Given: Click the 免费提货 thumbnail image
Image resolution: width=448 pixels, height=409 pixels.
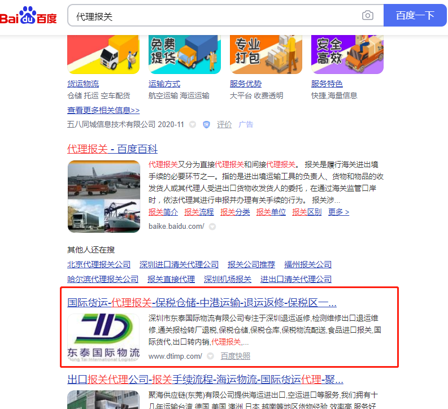Looking at the screenshot, I should point(185,54).
